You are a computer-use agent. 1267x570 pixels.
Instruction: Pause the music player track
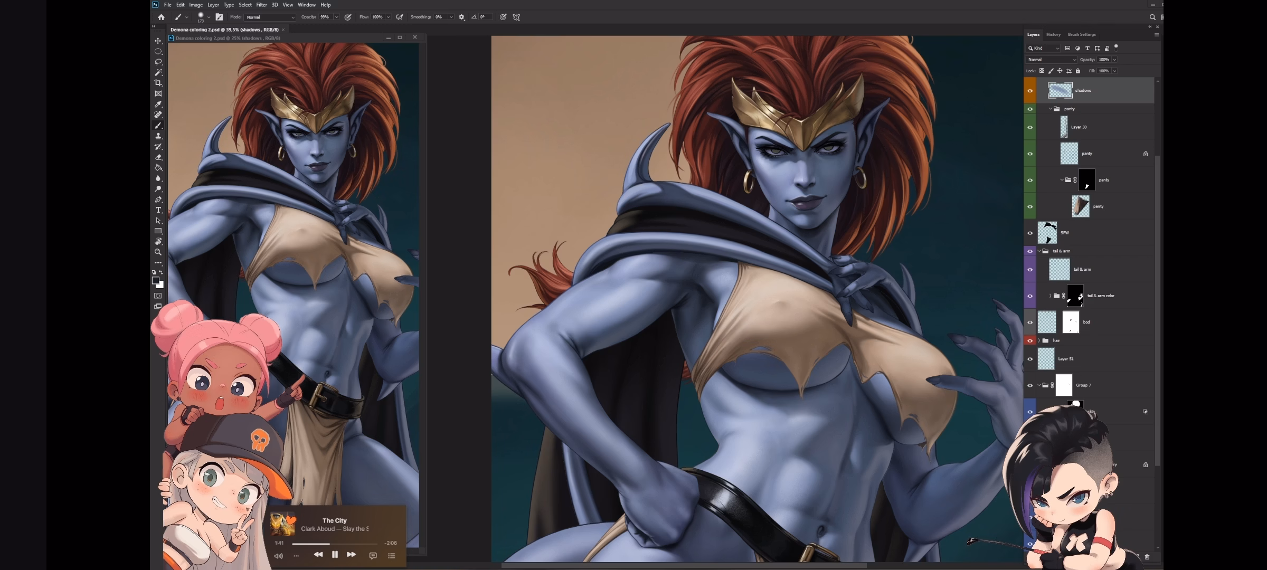point(335,555)
